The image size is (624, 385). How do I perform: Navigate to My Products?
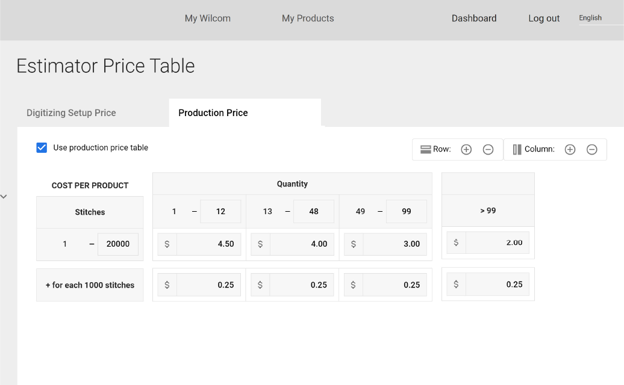click(308, 18)
